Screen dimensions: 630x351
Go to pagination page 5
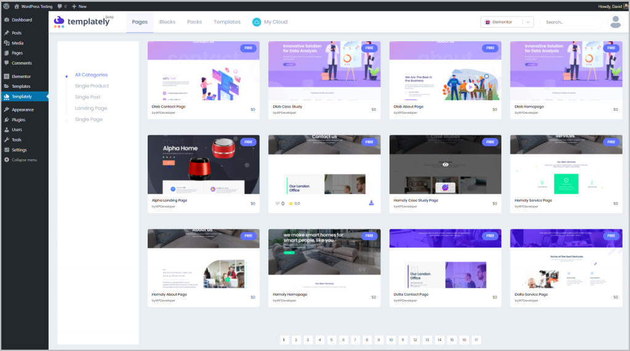(x=332, y=340)
